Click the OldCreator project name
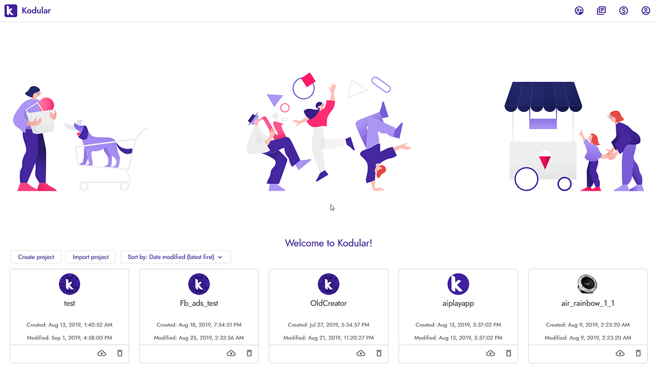 pos(328,303)
